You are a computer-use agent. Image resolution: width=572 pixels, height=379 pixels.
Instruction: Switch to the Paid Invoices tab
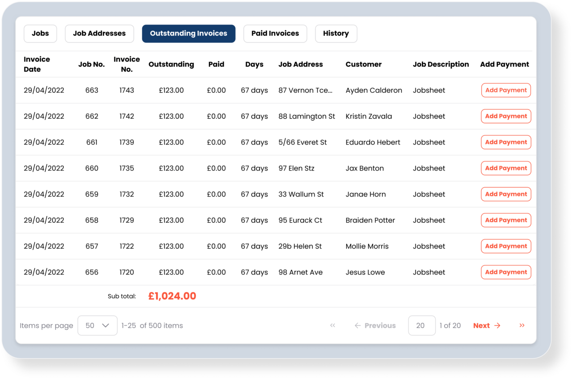(275, 33)
